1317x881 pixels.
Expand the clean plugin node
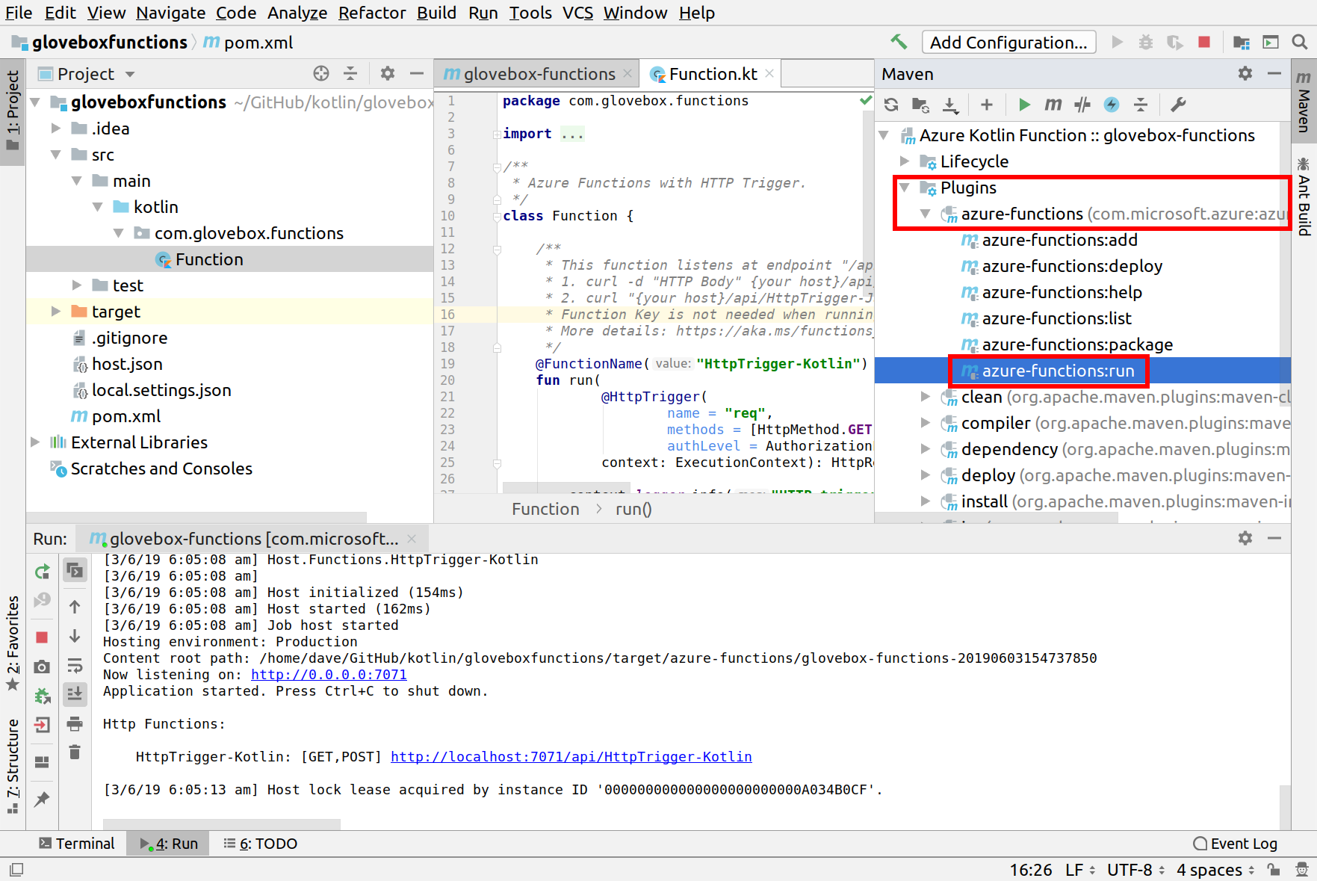[926, 397]
